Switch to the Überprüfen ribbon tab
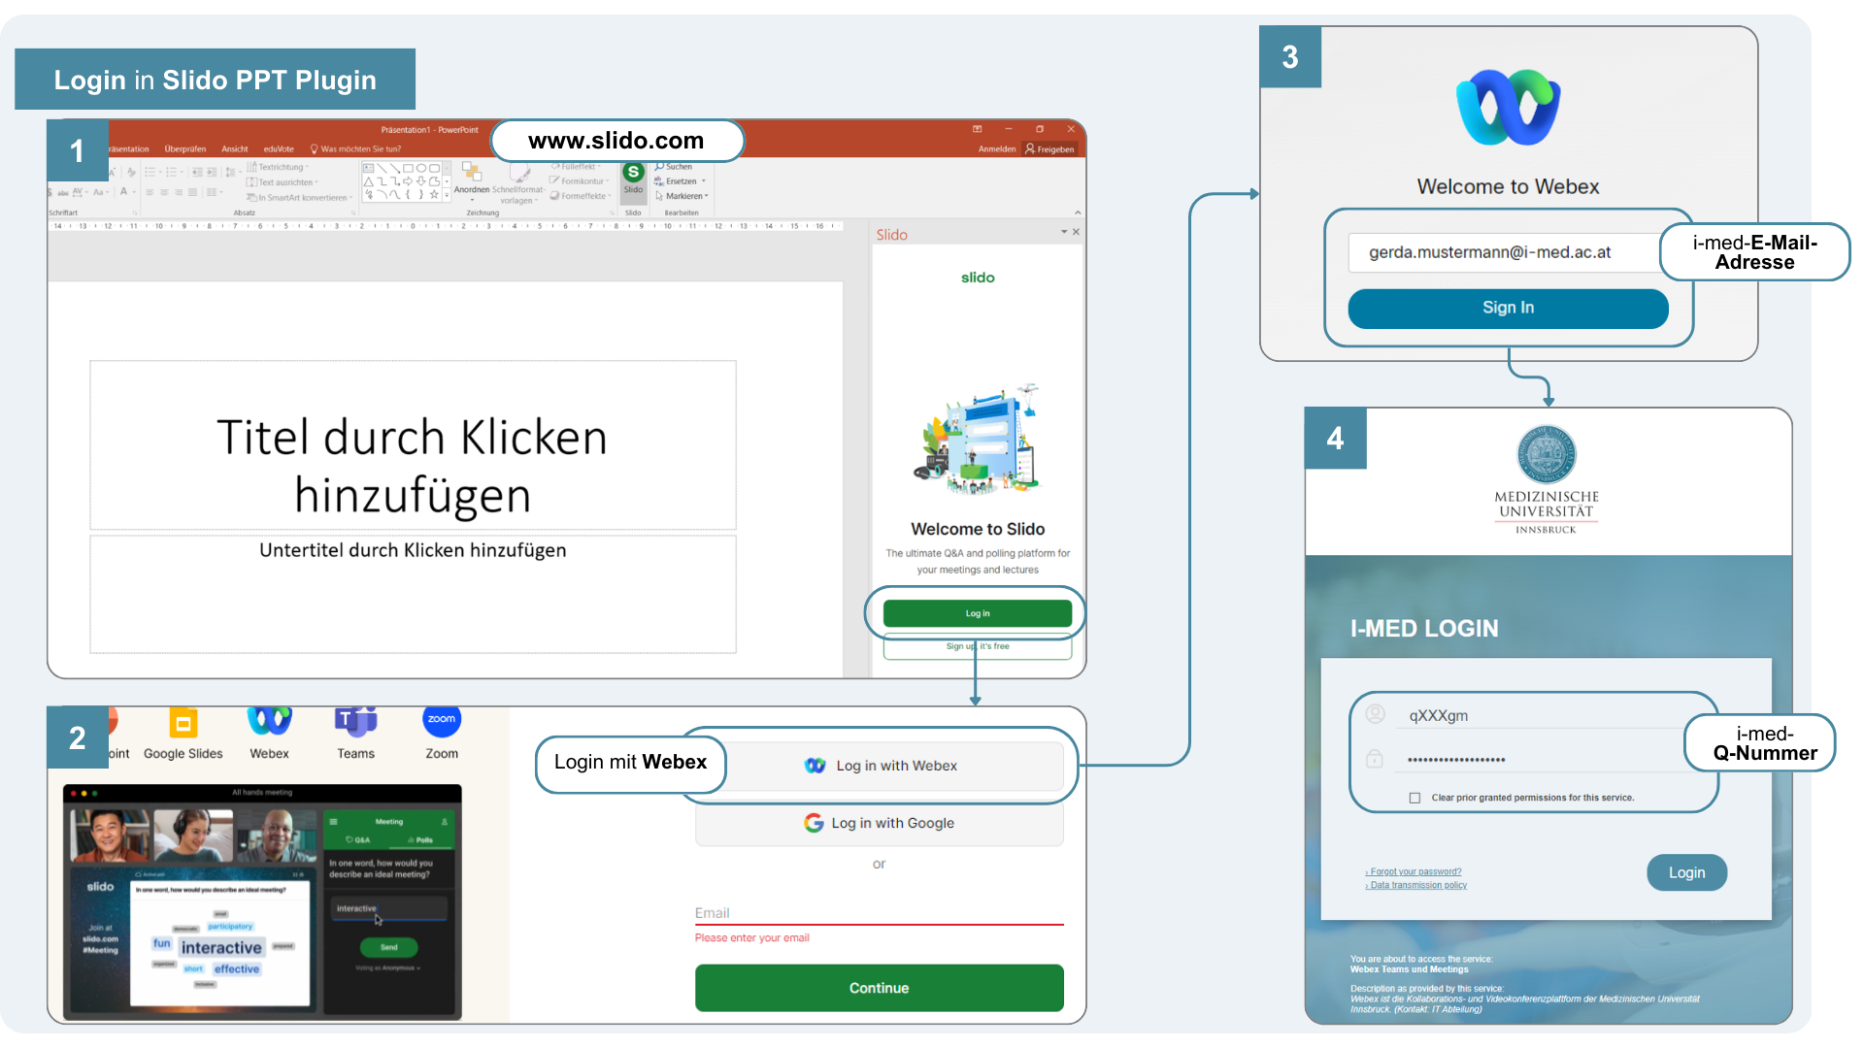This screenshot has width=1864, height=1048. pos(185,149)
